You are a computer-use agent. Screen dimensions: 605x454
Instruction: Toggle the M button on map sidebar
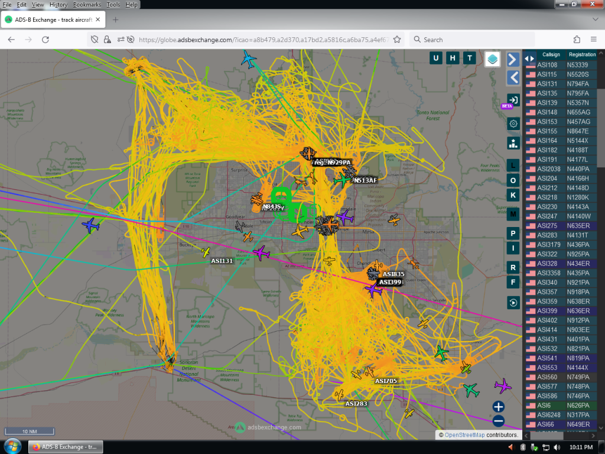pyautogui.click(x=513, y=214)
